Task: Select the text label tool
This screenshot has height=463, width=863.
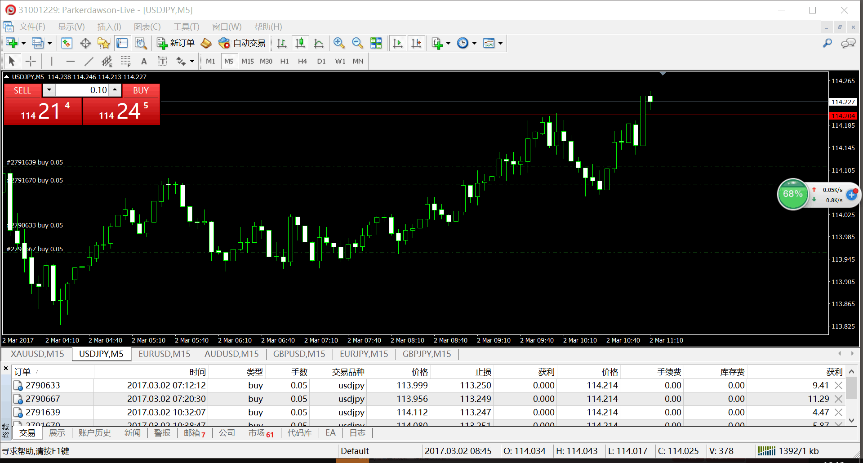Action: click(x=162, y=61)
